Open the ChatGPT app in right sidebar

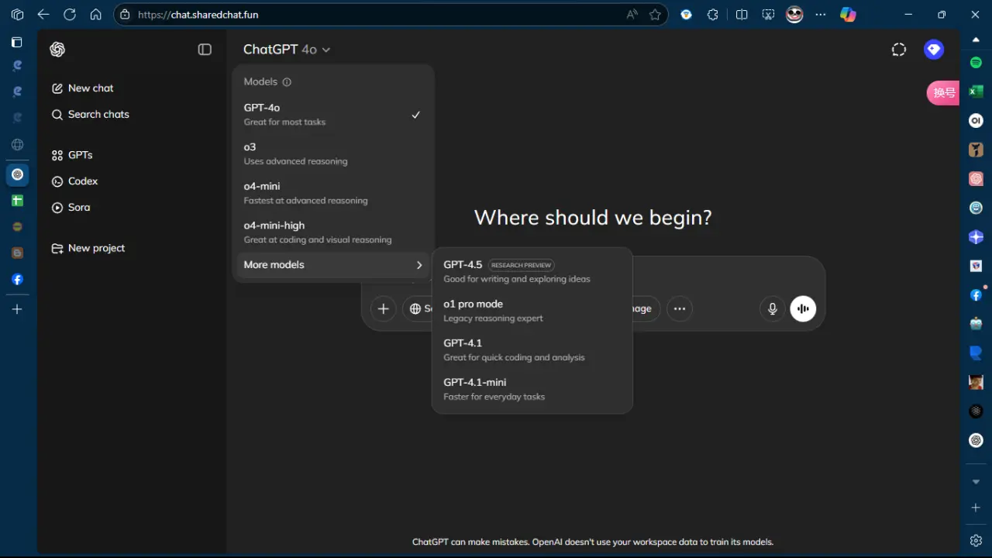point(976,440)
